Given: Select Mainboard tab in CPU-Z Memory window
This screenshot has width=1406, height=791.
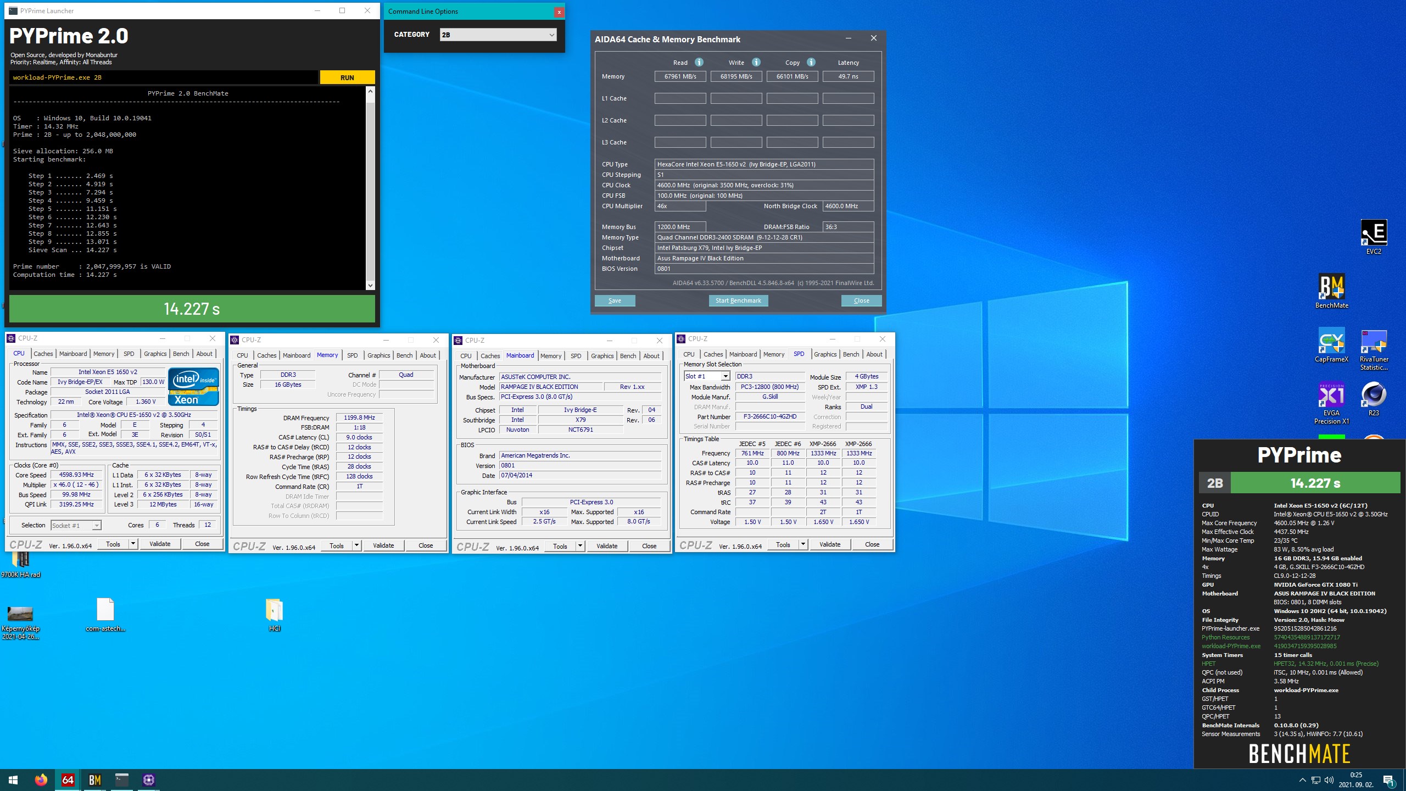Looking at the screenshot, I should coord(297,355).
